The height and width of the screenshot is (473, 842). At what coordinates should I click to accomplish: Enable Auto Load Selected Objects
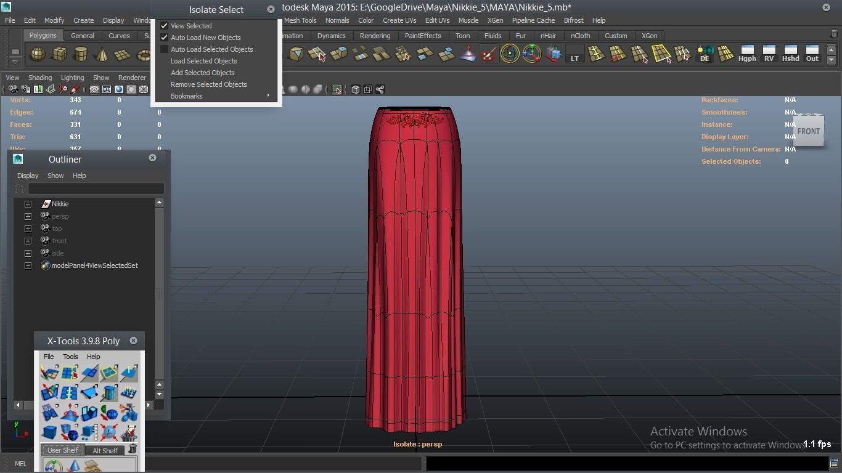click(x=165, y=49)
